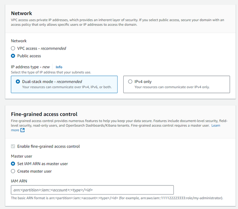Select the VPC access radio button

13,48
